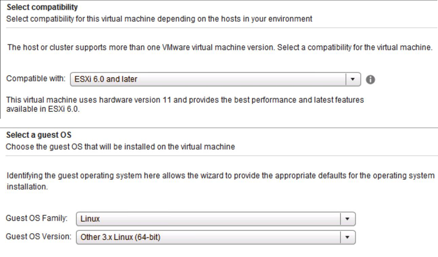Click the divider line below the compatibility subtitle

(x=219, y=28)
